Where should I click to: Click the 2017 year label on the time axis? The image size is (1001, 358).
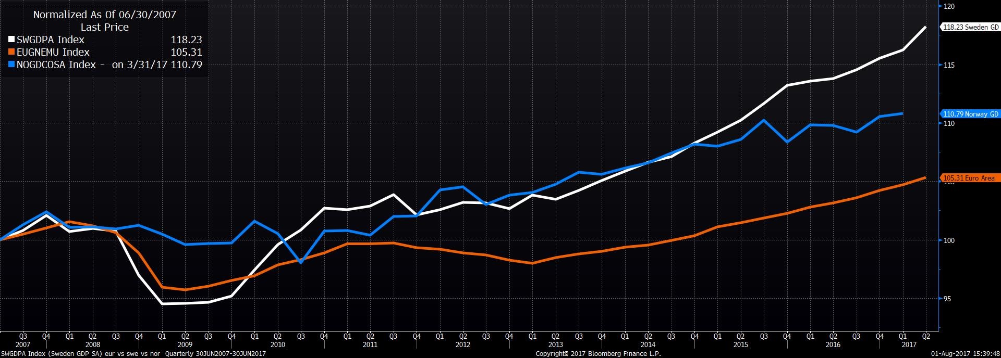pos(909,344)
